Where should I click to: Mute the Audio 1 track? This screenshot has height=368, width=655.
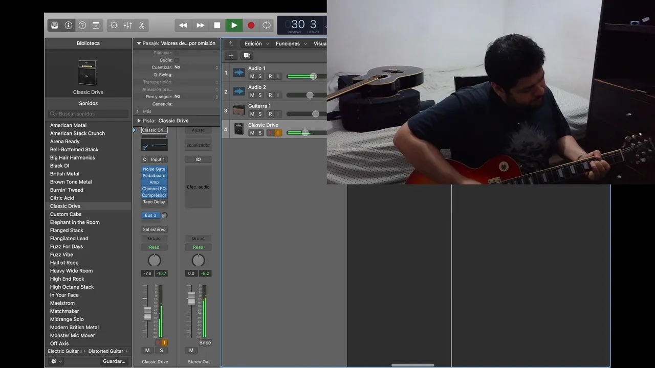(x=252, y=77)
